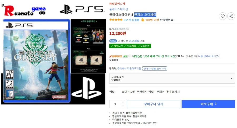
Task: Open the 132 개 상품평 reviews link
Action: 131,20
